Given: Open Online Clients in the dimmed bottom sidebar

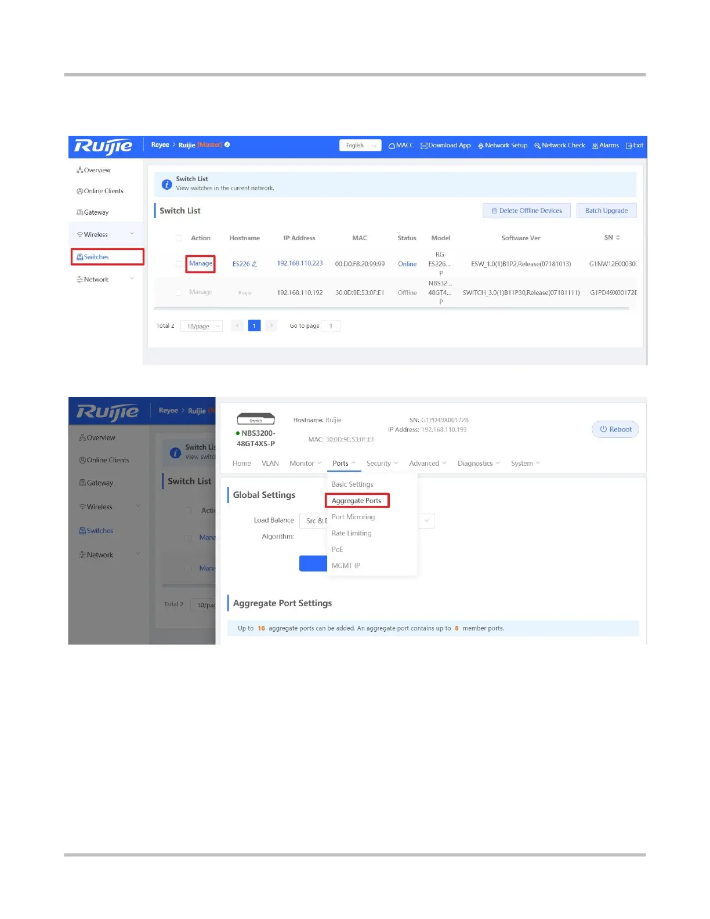Looking at the screenshot, I should (x=104, y=461).
